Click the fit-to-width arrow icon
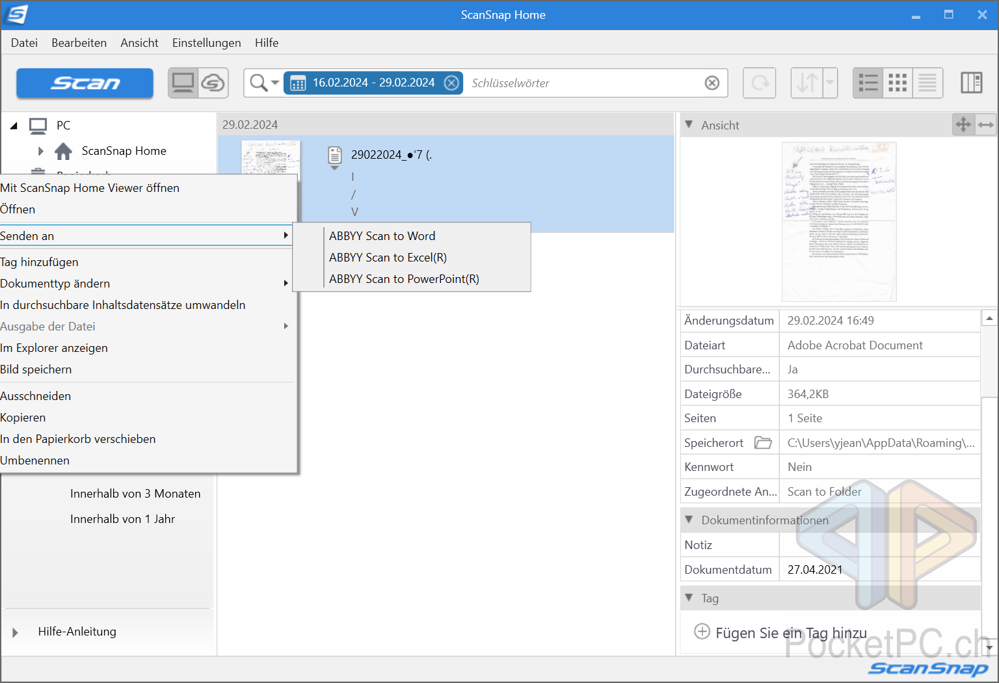The image size is (999, 683). coord(986,124)
